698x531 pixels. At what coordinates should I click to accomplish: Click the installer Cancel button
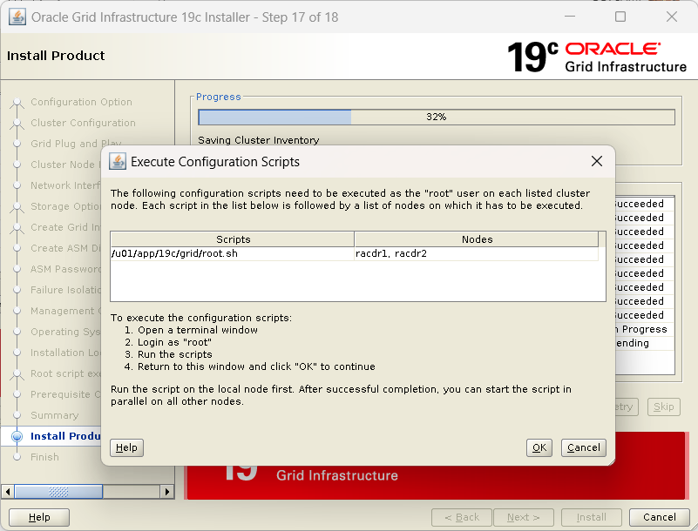660,517
